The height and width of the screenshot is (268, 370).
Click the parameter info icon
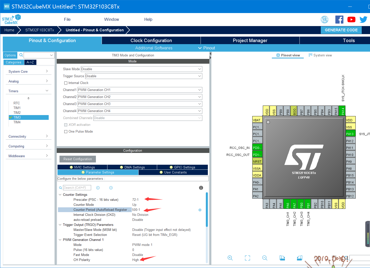point(201,188)
